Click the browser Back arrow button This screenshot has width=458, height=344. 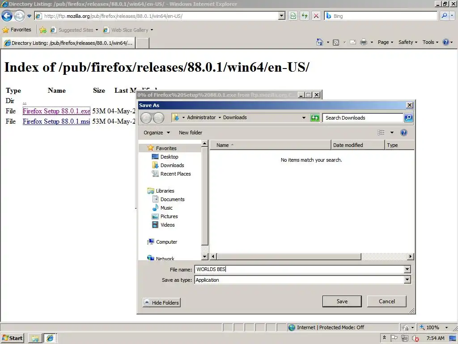(7, 16)
